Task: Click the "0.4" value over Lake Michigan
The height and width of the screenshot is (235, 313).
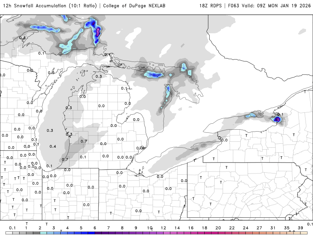Action: pos(53,146)
